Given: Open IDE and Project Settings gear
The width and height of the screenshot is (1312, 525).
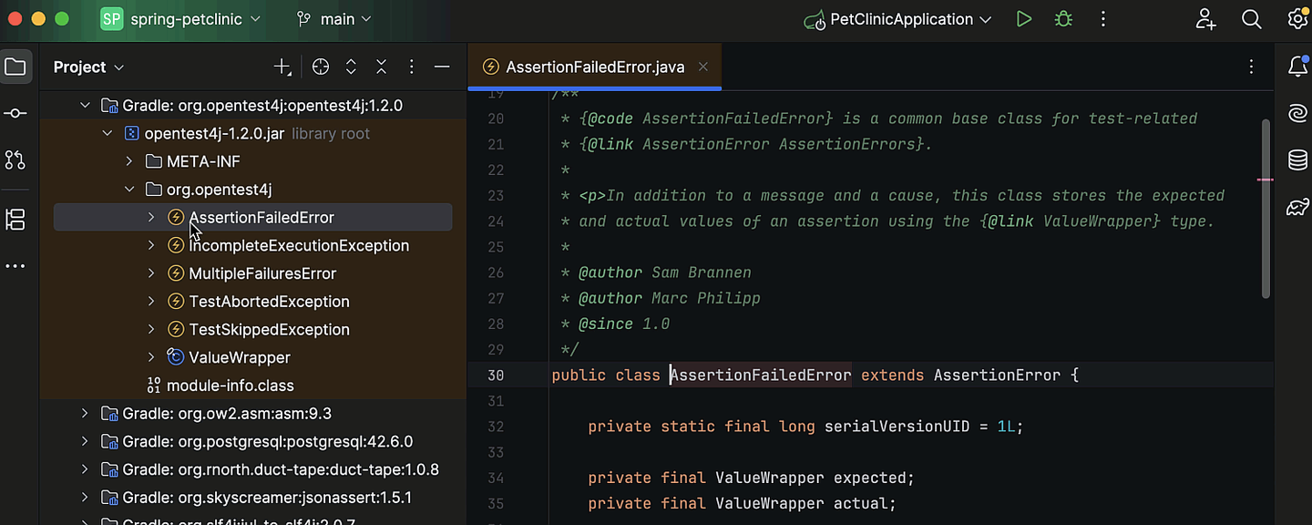Looking at the screenshot, I should tap(1297, 18).
